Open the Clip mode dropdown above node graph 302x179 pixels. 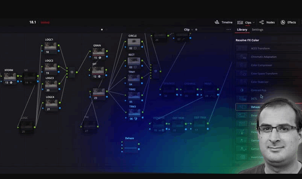coord(188,30)
